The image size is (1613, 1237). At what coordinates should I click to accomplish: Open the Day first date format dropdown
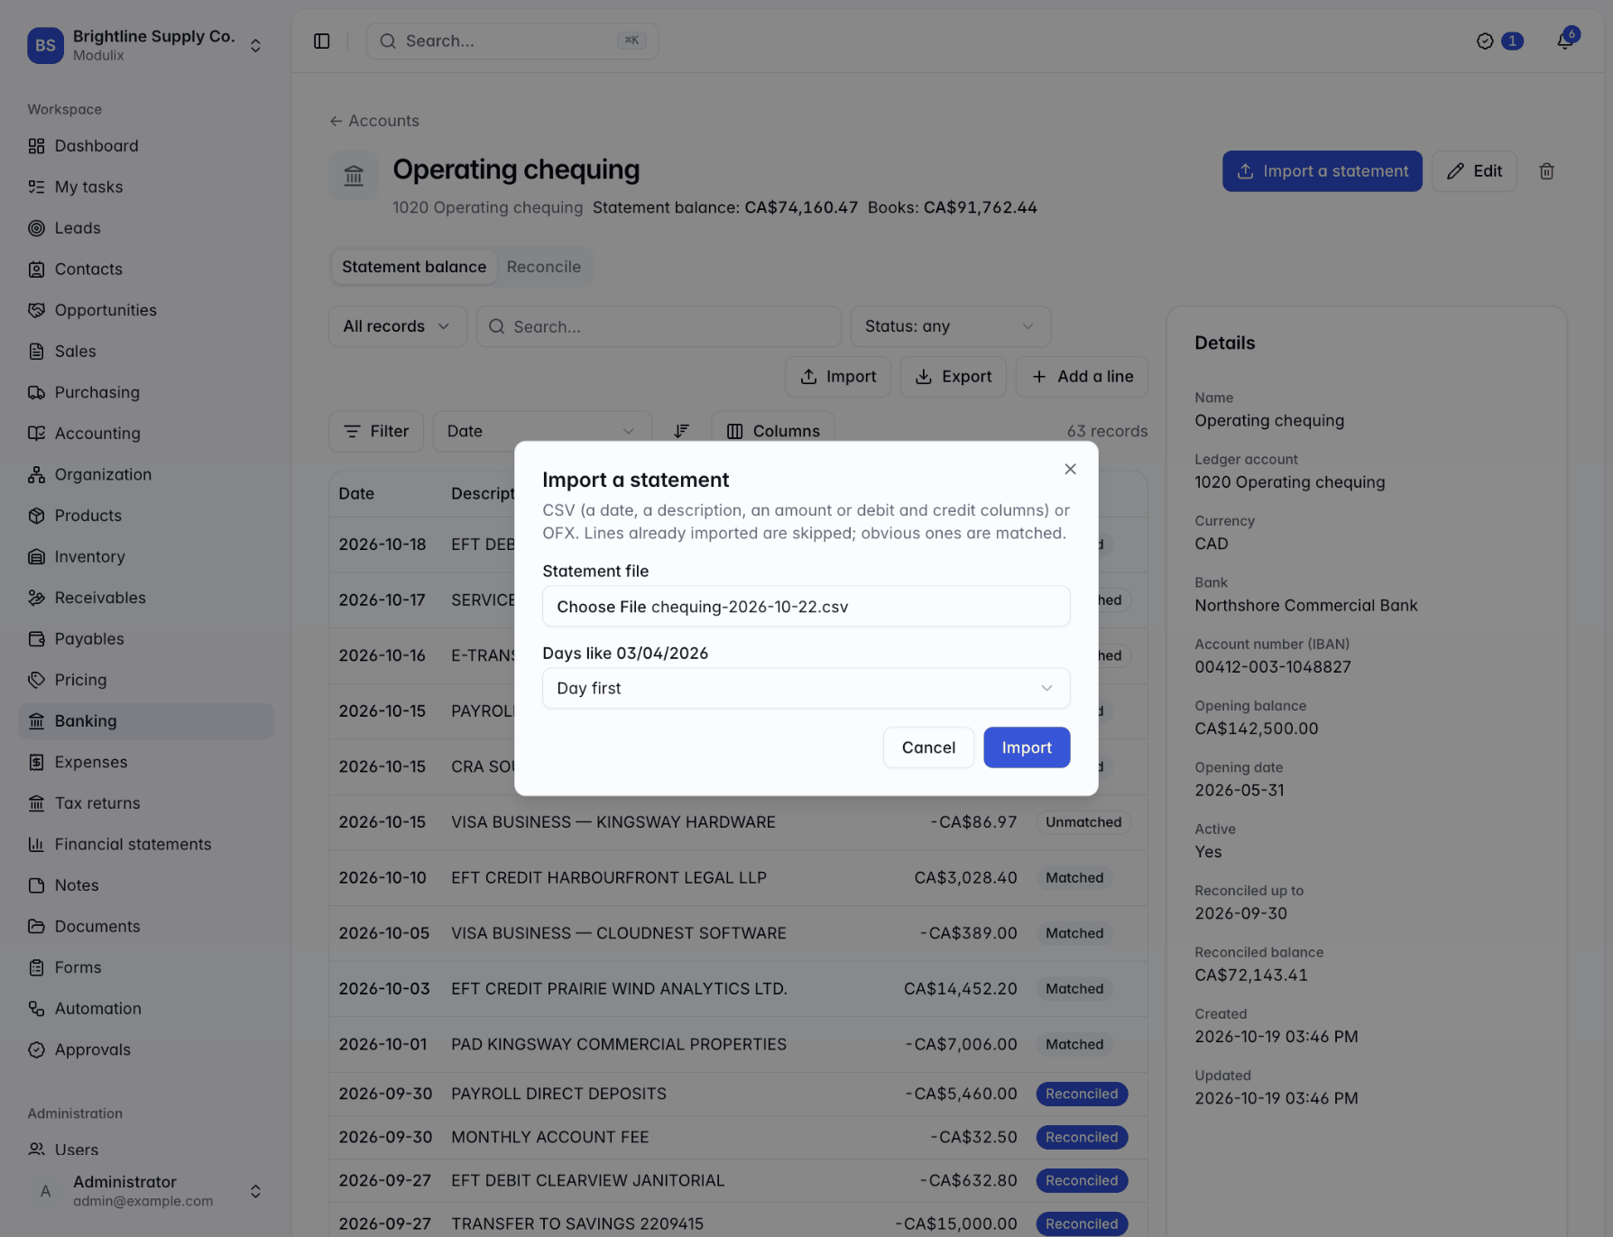(x=806, y=688)
